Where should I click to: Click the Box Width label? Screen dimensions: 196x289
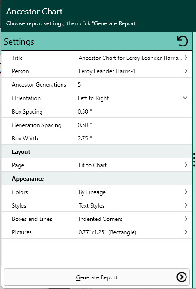25,139
